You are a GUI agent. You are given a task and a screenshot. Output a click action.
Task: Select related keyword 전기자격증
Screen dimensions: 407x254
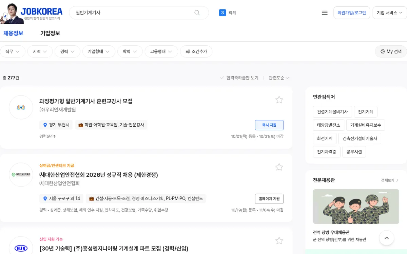(x=327, y=152)
